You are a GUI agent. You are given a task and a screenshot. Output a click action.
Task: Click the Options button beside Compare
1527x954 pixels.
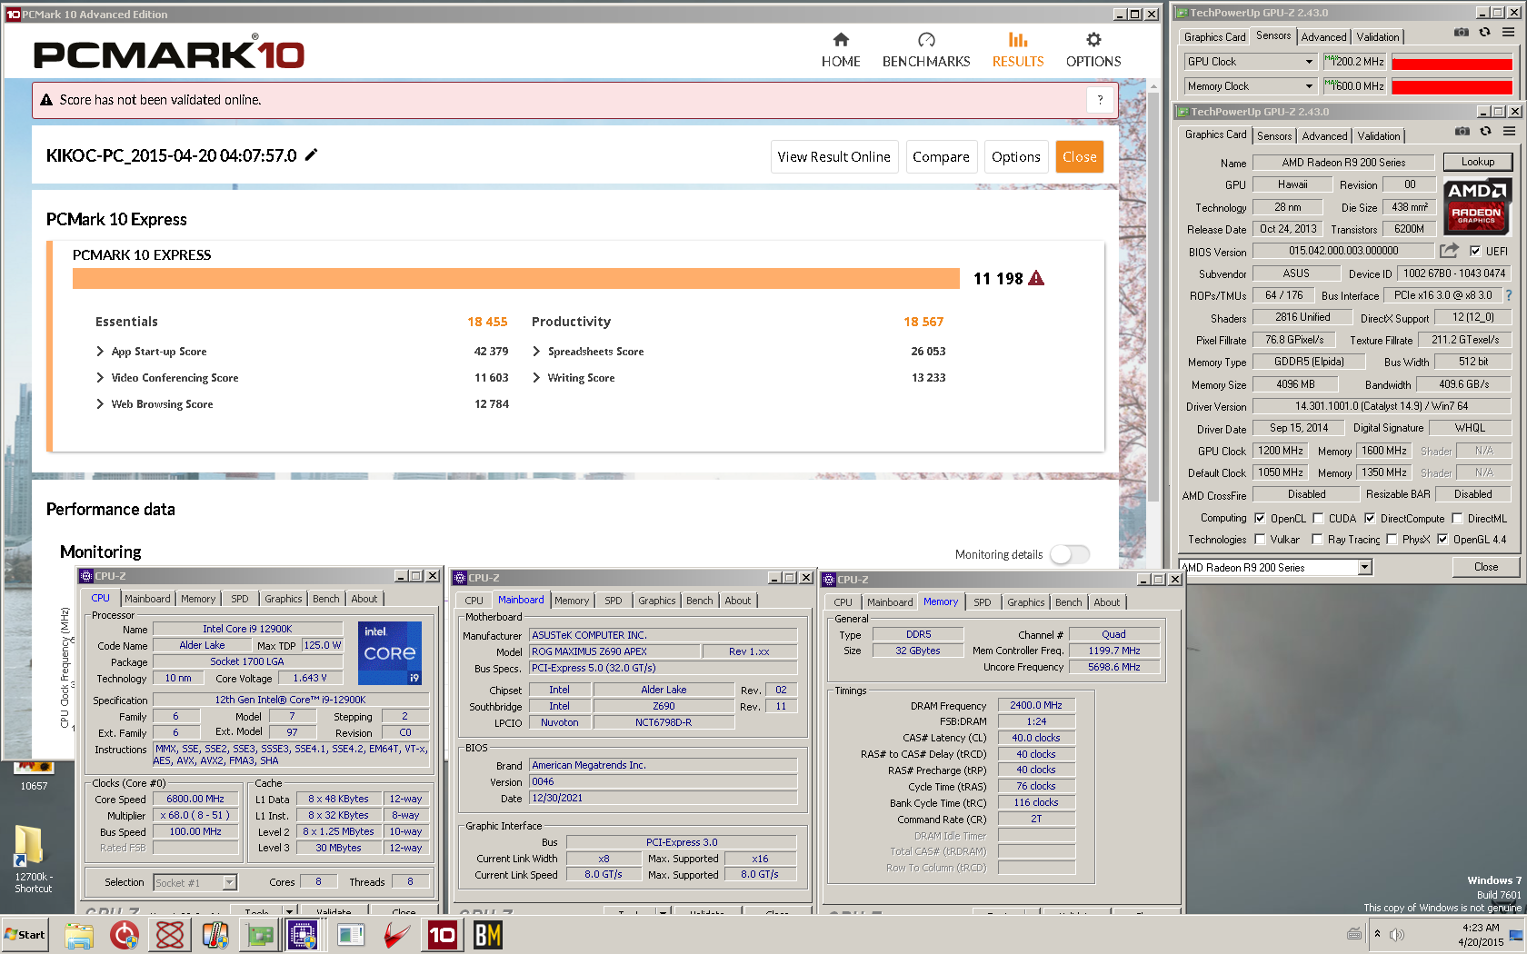click(1016, 156)
